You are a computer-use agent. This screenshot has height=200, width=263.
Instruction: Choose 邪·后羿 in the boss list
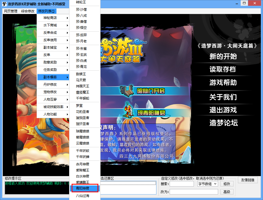(85, 35)
